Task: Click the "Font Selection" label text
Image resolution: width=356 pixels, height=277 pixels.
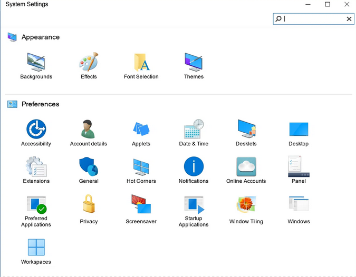Action: point(141,76)
